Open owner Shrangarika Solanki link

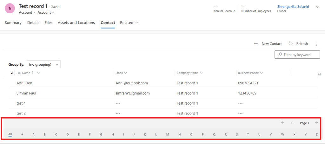point(293,6)
